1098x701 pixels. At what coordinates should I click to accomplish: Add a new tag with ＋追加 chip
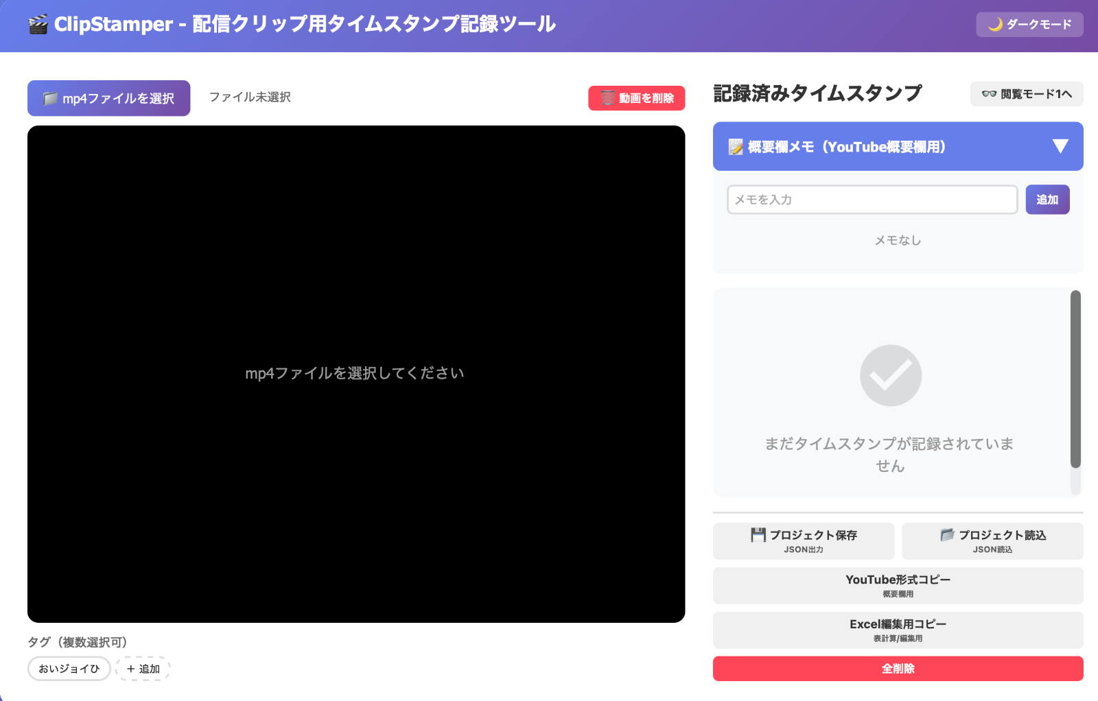143,669
